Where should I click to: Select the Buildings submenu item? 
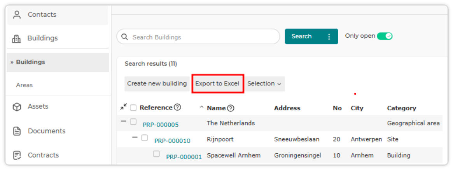[x=31, y=62]
